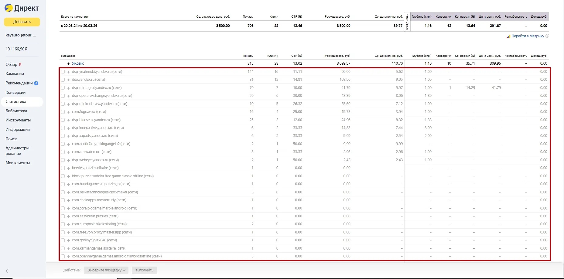Click the recommendations badge showing 2

tap(36, 83)
